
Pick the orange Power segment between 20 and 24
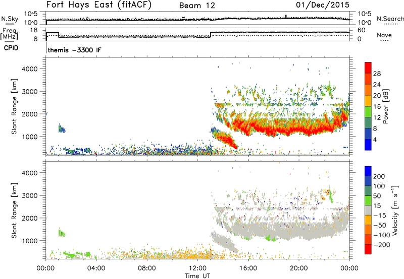[x=368, y=90]
